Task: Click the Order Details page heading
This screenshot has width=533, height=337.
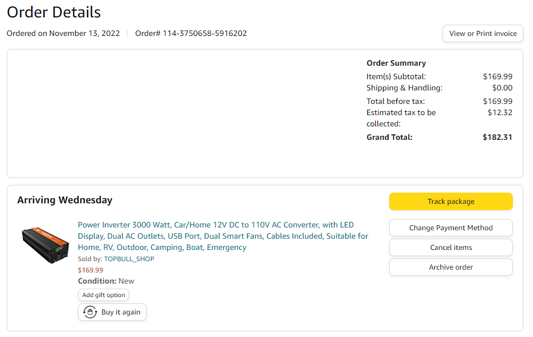Action: pyautogui.click(x=54, y=12)
